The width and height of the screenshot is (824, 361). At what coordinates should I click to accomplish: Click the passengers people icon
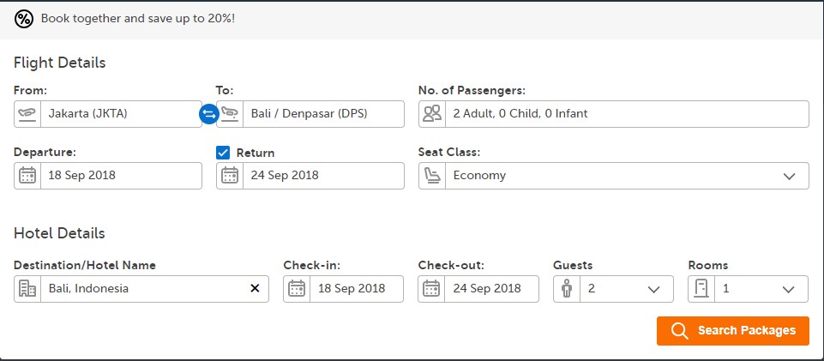(432, 113)
